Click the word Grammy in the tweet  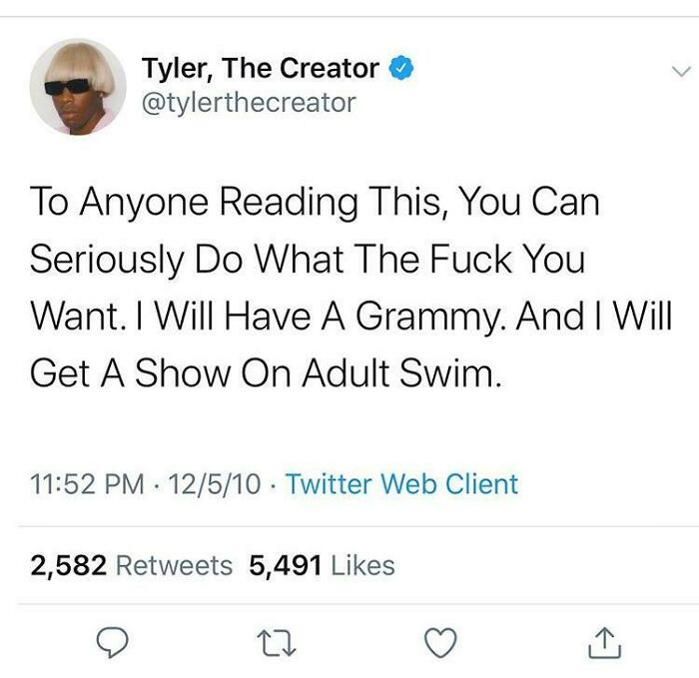(x=428, y=318)
